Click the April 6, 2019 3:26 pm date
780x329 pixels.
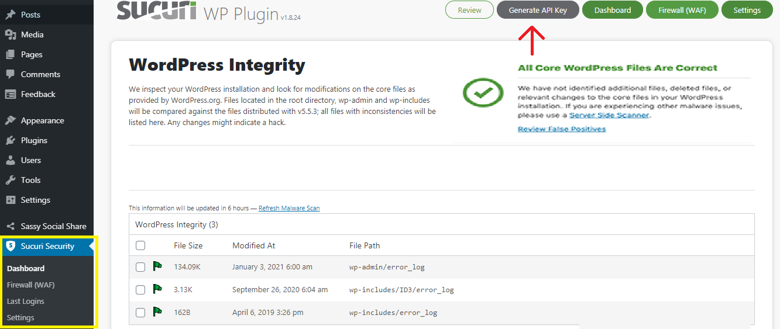click(268, 313)
